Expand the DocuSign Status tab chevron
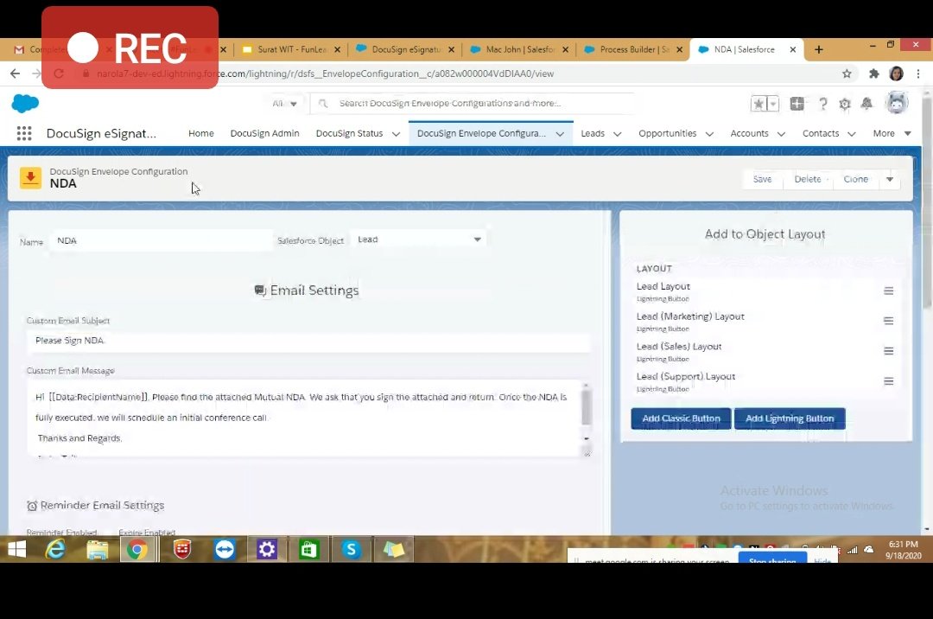 [x=396, y=134]
